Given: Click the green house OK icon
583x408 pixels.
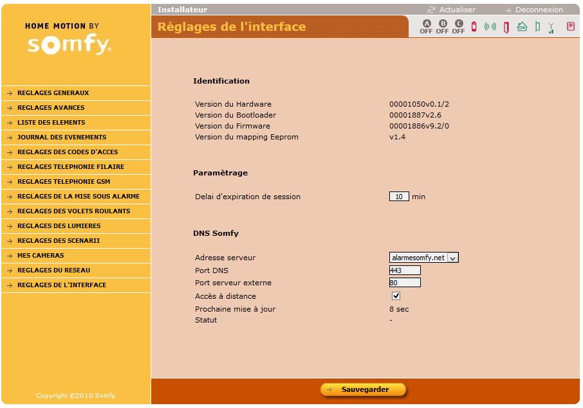Looking at the screenshot, I should pos(522,26).
